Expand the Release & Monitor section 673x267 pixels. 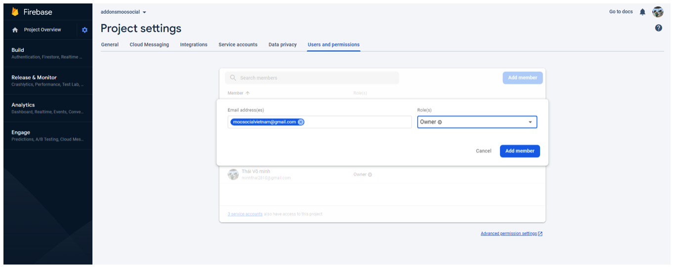(x=48, y=81)
